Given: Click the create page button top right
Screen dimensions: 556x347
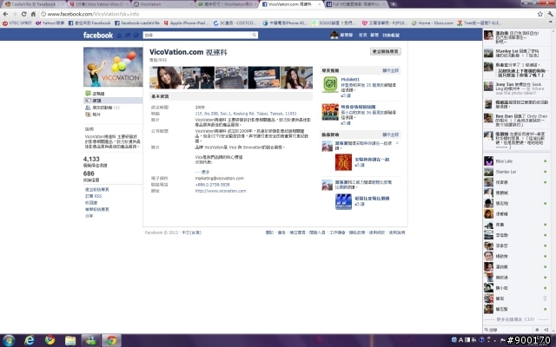Looking at the screenshot, I should pyautogui.click(x=386, y=52).
